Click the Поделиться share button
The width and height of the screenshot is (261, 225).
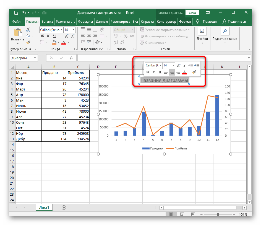234,22
